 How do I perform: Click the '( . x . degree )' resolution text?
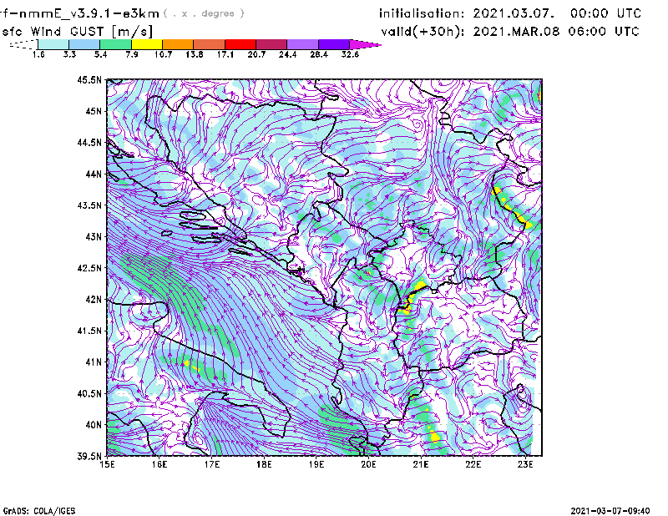coord(204,13)
